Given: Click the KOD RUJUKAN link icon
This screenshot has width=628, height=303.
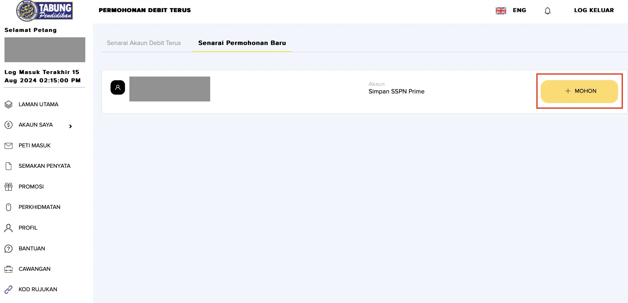Looking at the screenshot, I should 9,289.
